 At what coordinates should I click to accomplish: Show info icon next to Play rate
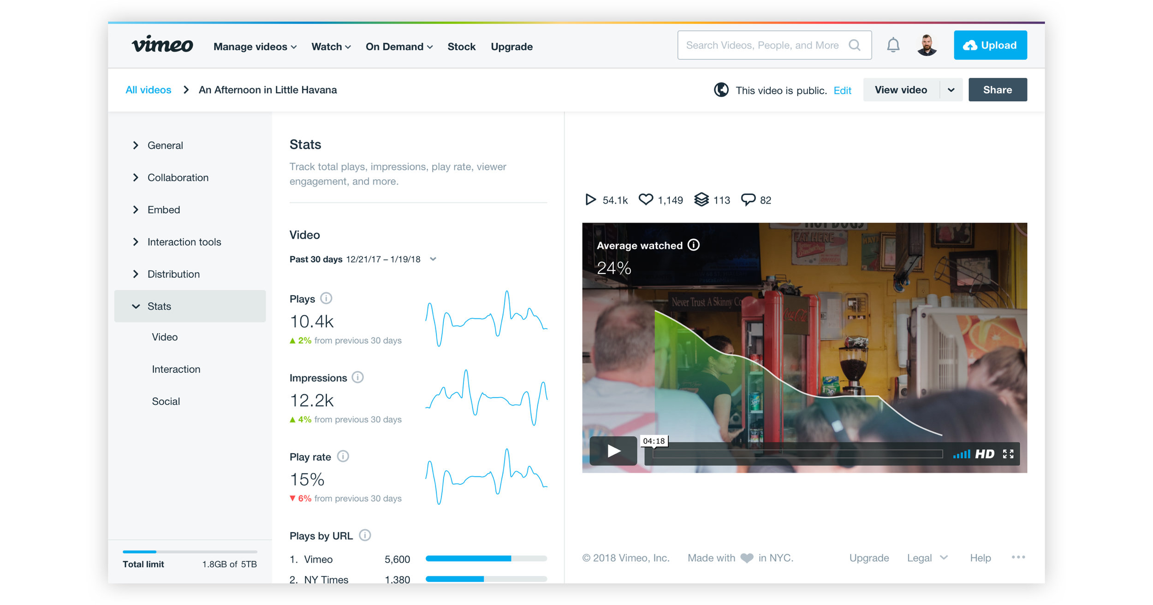point(343,456)
